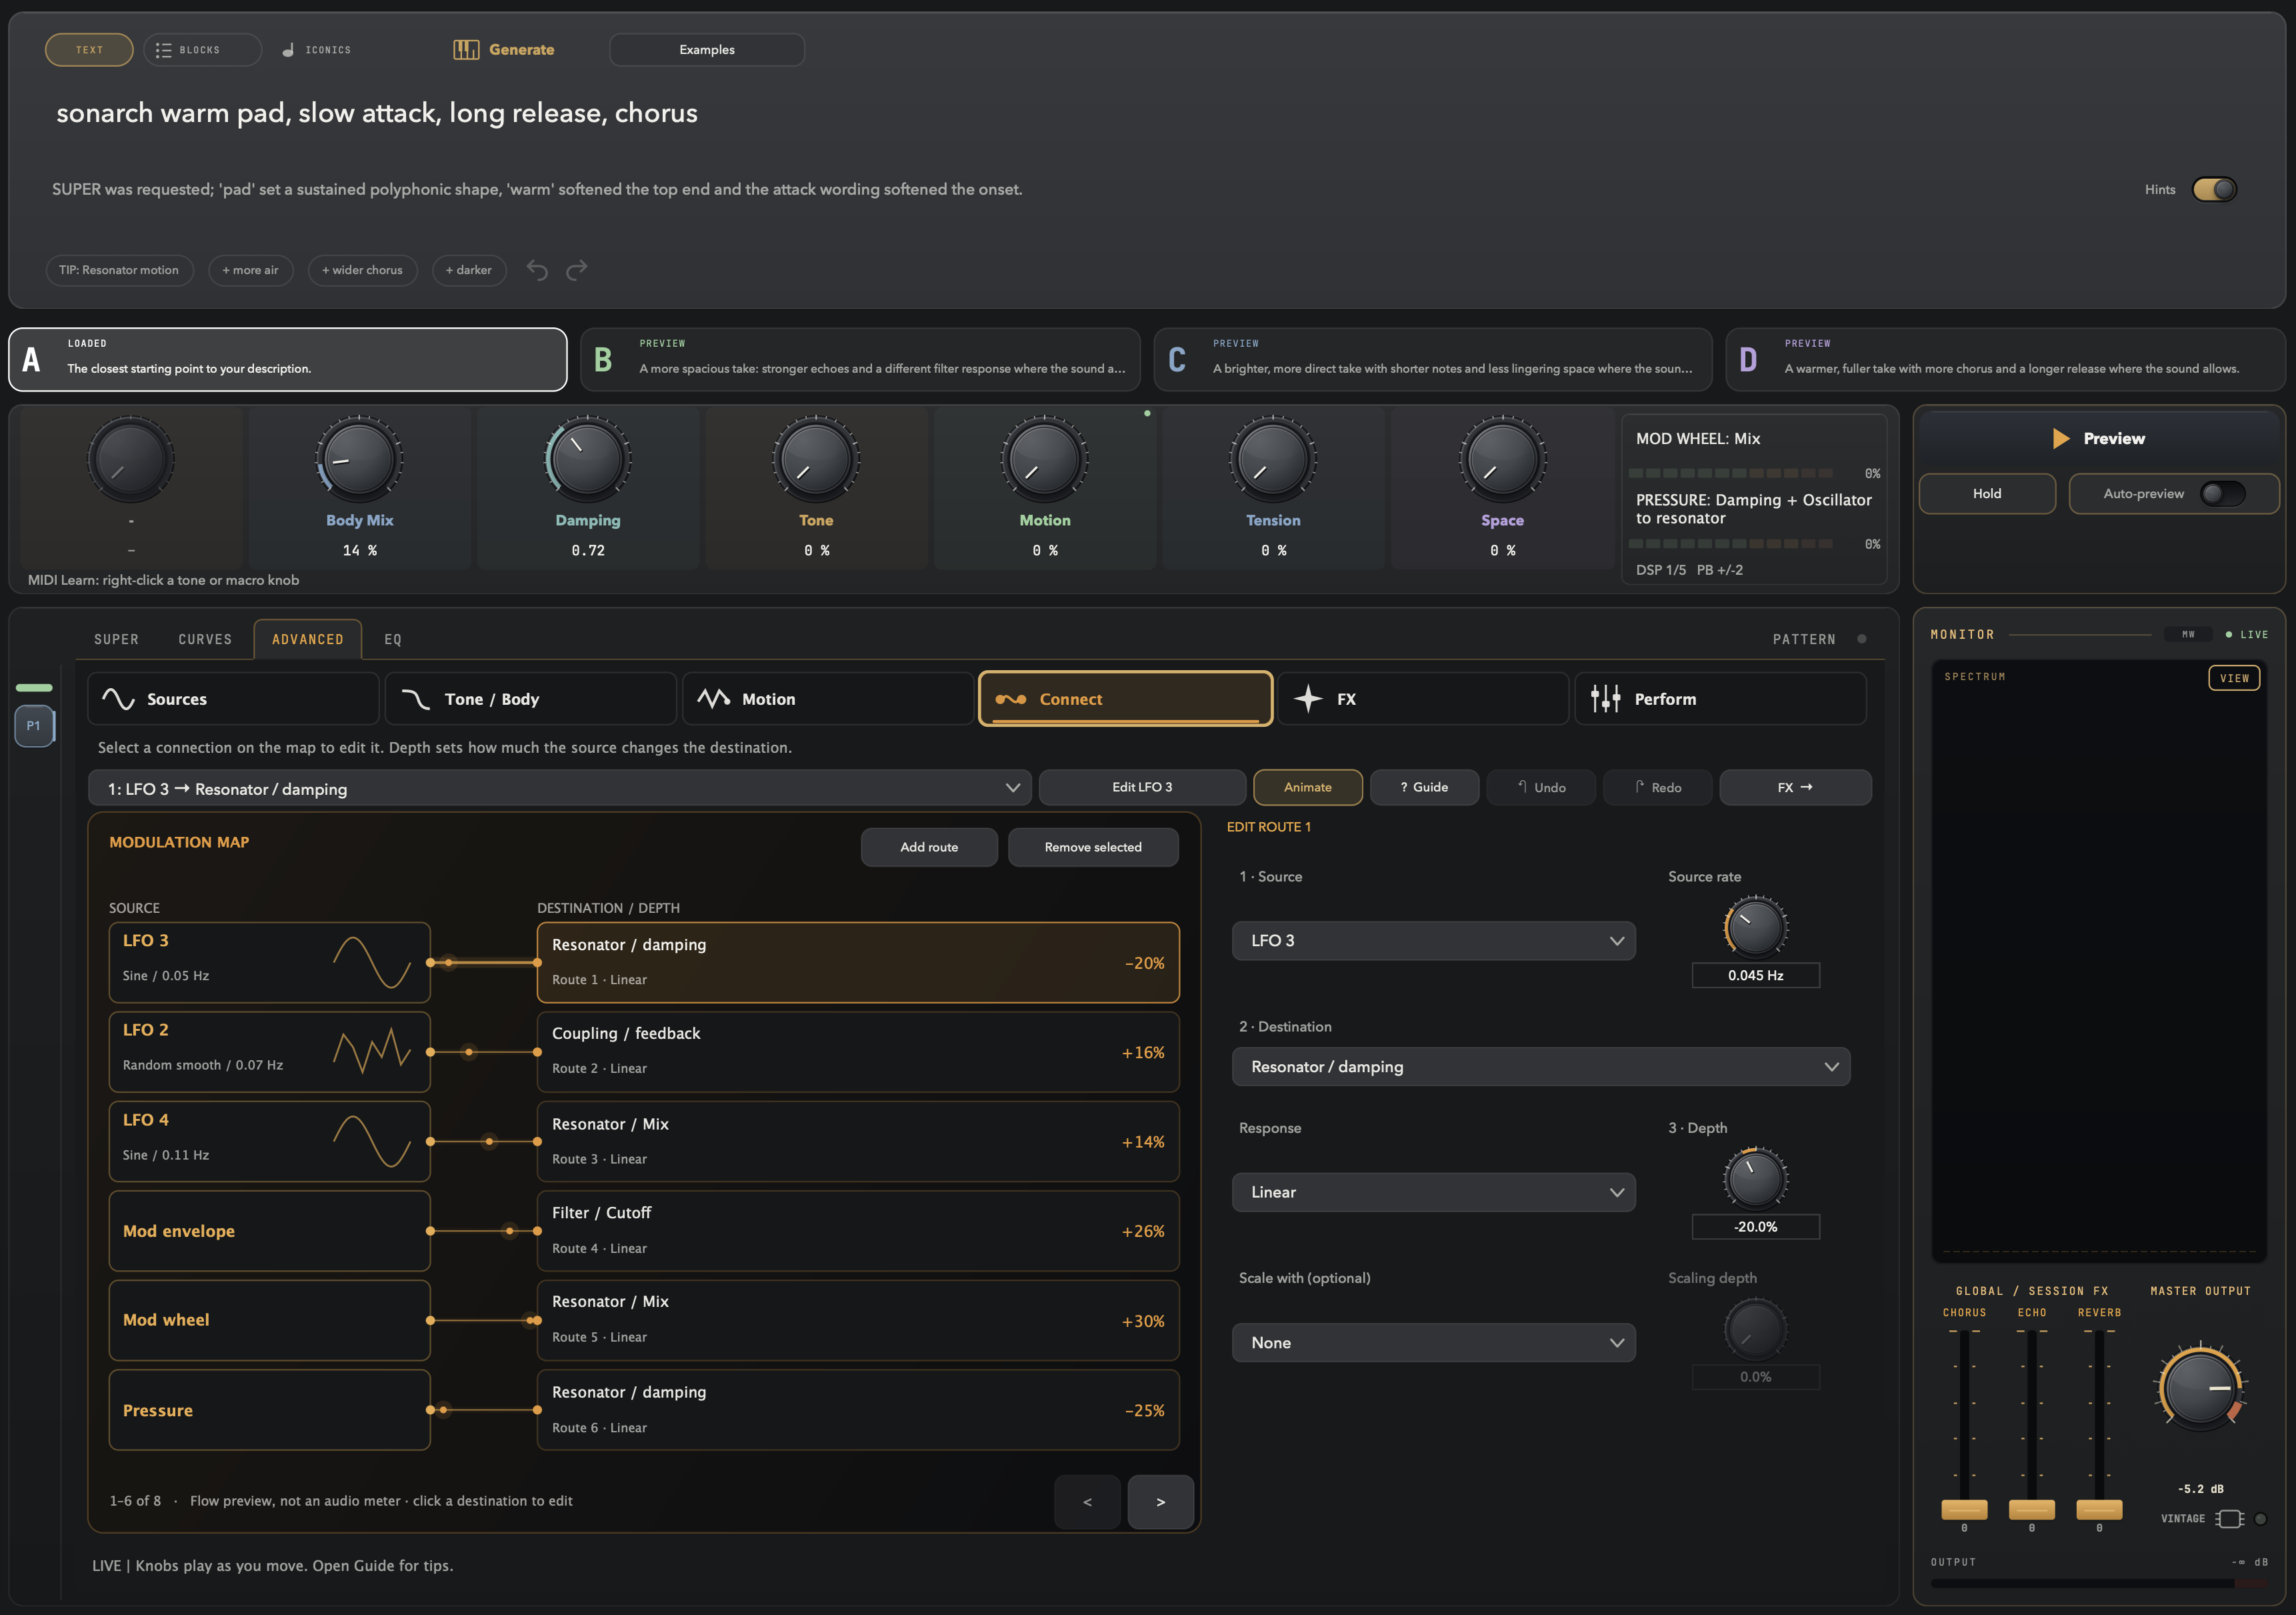Click the Source rate 0.045 Hz field
Viewport: 2296px width, 1615px height.
pyautogui.click(x=1755, y=976)
